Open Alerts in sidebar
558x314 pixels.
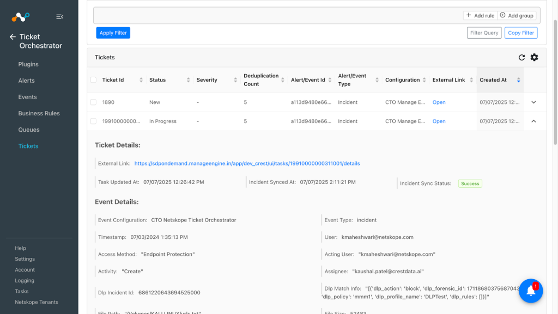26,81
